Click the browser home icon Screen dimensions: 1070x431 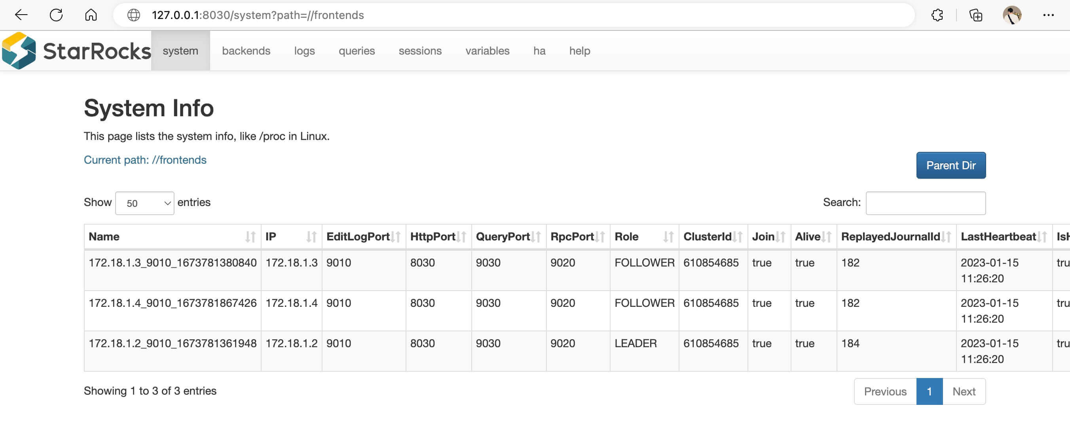(x=91, y=15)
